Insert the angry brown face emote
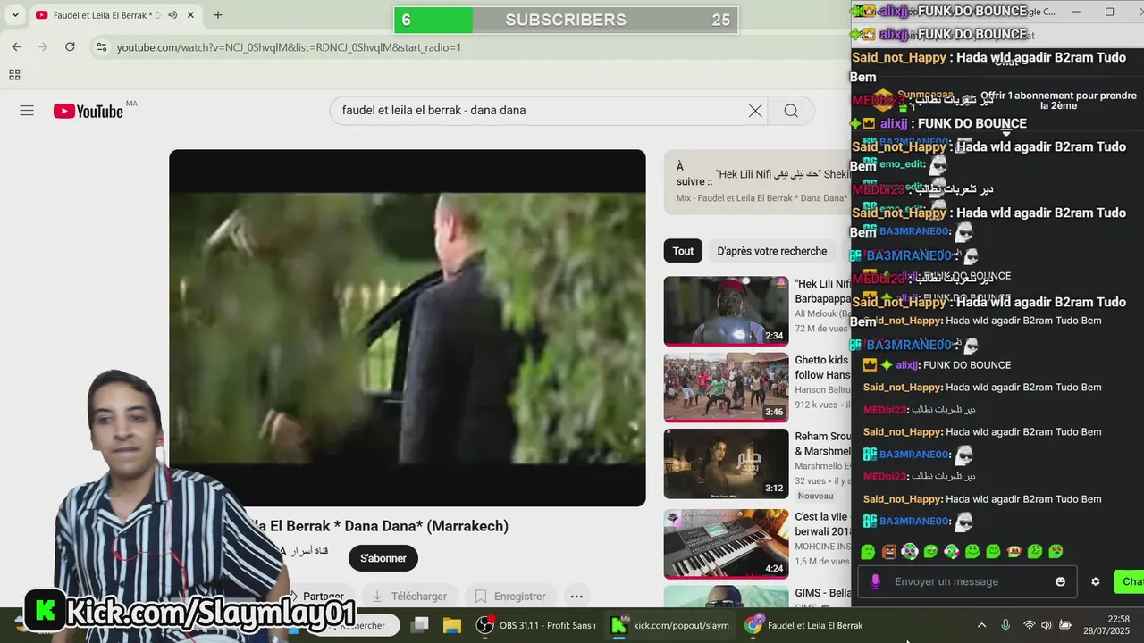 pos(888,552)
